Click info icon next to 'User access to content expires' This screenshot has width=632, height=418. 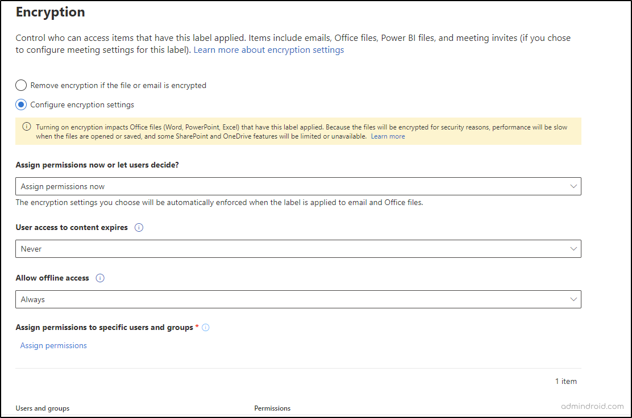tap(139, 228)
